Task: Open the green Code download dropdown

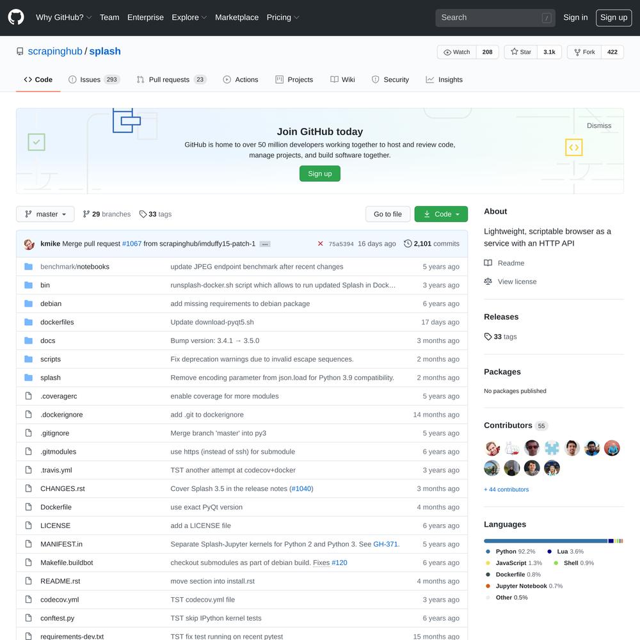Action: pyautogui.click(x=441, y=214)
